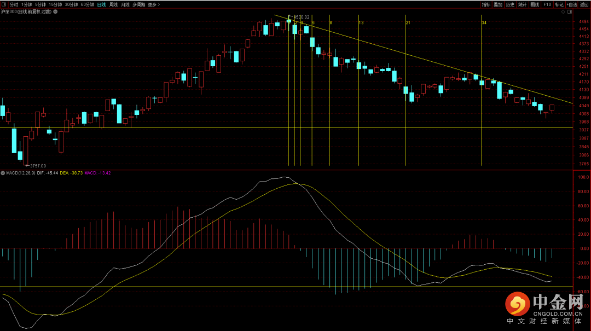Image resolution: width=591 pixels, height=331 pixels.
Task: Switch to the 分时 time-sharing view
Action: click(x=14, y=4)
